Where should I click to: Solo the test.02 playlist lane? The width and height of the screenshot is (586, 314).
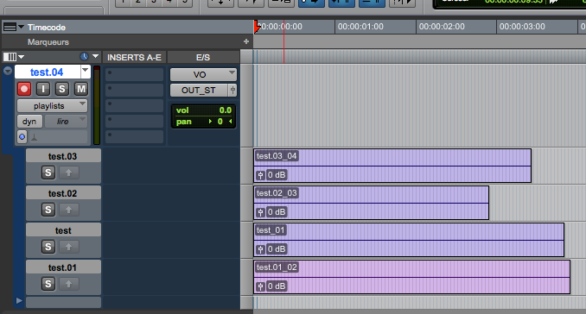click(x=48, y=210)
